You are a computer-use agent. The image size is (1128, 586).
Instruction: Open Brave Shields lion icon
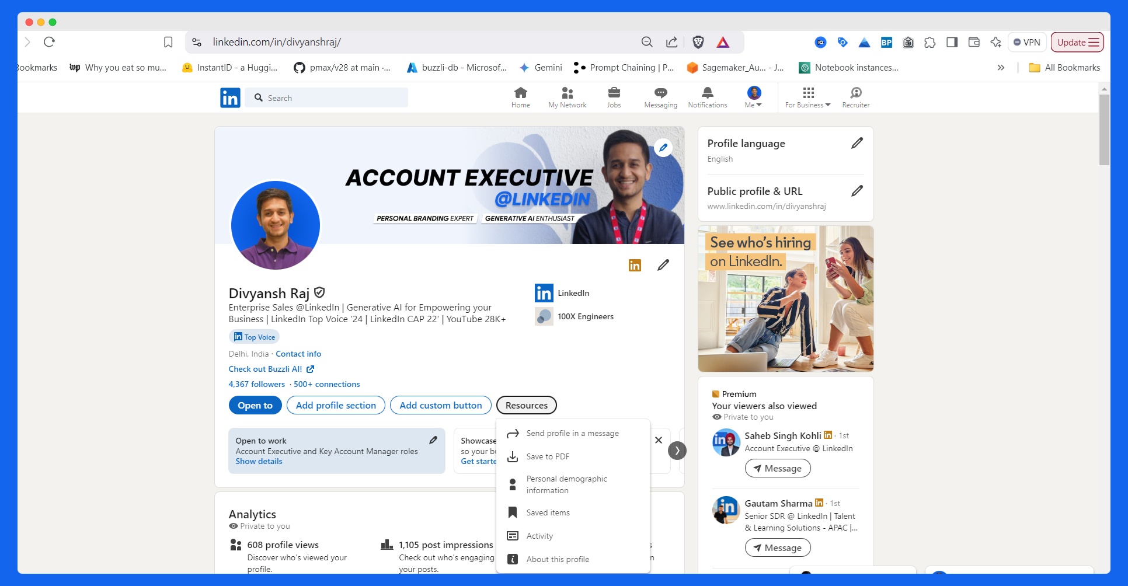point(698,42)
